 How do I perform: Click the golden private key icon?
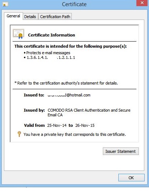pyautogui.click(x=19, y=134)
